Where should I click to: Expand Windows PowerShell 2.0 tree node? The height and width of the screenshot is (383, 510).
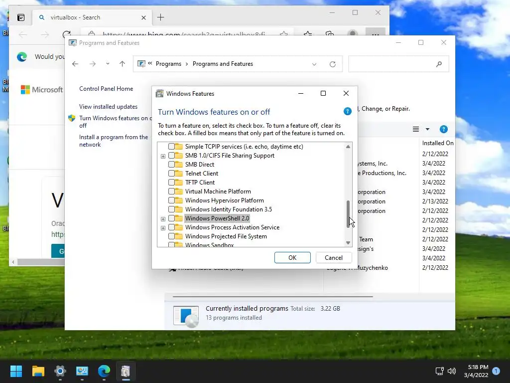click(x=163, y=219)
